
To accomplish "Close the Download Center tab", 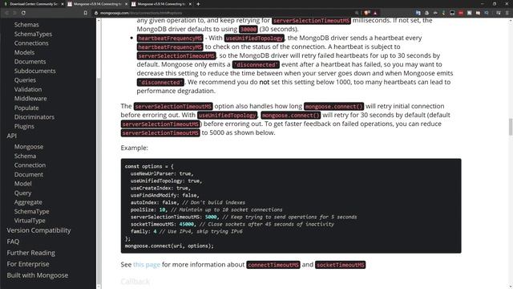I will [63, 4].
